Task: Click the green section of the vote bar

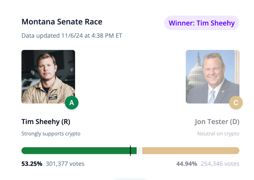Action: (x=75, y=151)
